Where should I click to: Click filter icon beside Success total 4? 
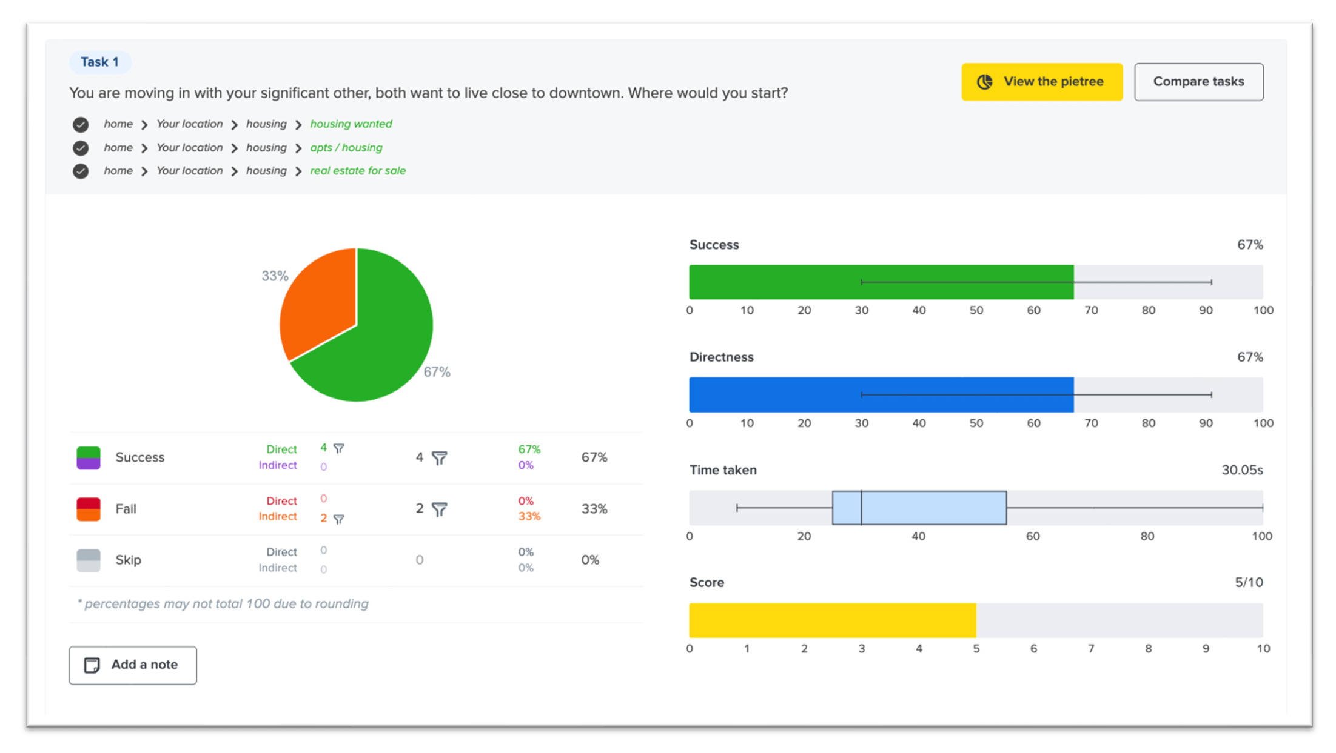click(x=440, y=458)
